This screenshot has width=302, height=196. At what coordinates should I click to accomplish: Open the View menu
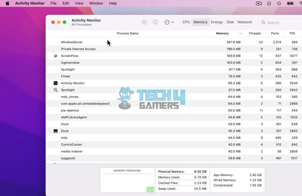coord(79,3)
